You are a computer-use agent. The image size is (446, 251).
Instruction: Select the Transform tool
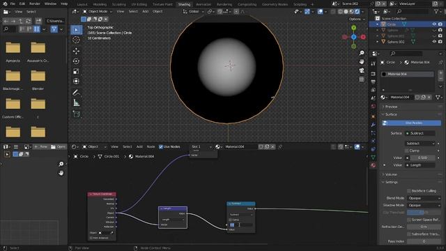76,82
